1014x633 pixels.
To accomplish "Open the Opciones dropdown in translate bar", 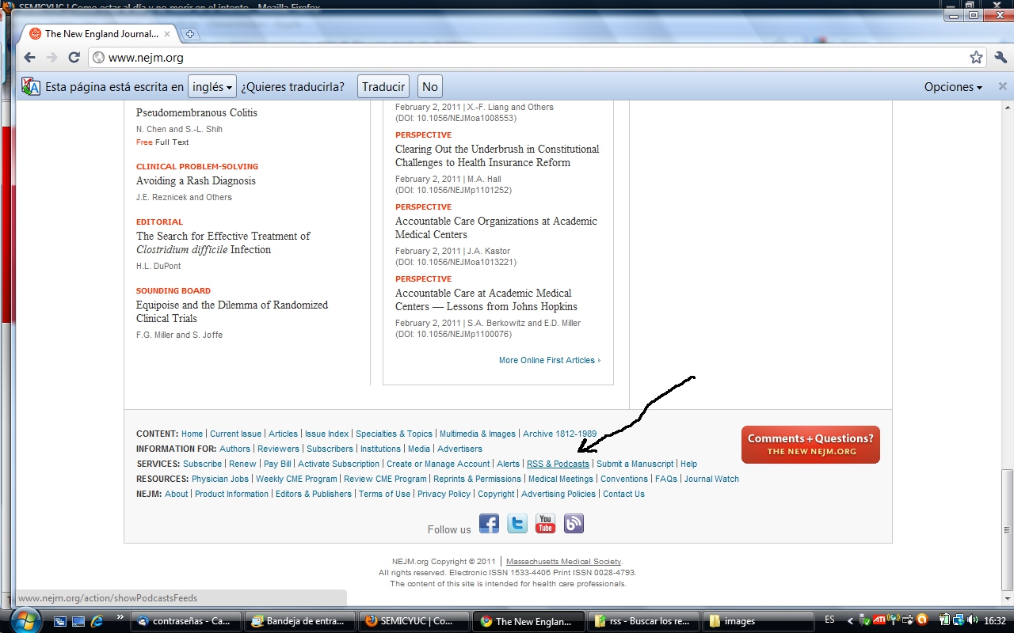I will point(953,87).
